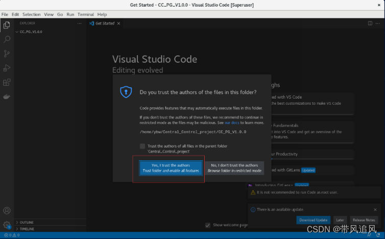The width and height of the screenshot is (385, 239).
Task: Click the shield icon in trust dialog
Action: tap(126, 92)
